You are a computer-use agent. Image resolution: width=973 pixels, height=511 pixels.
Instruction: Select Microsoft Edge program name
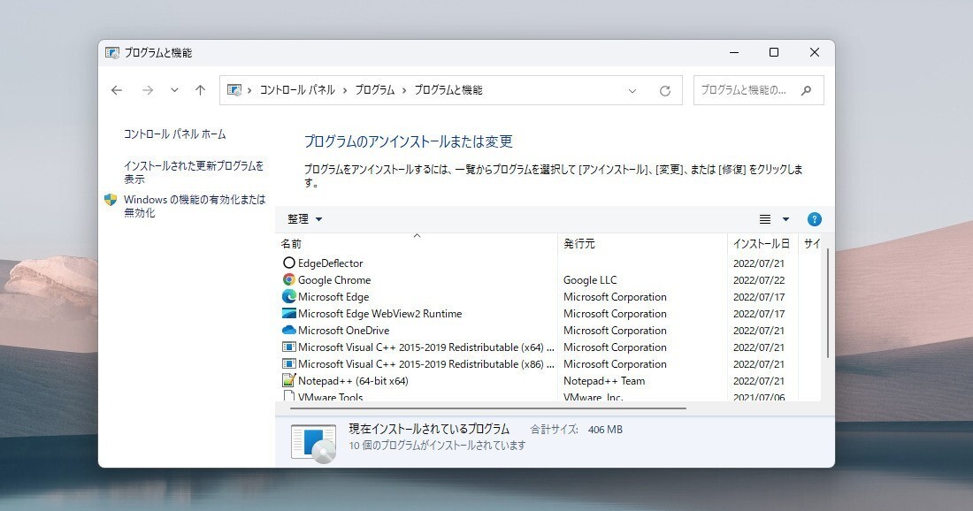(333, 296)
